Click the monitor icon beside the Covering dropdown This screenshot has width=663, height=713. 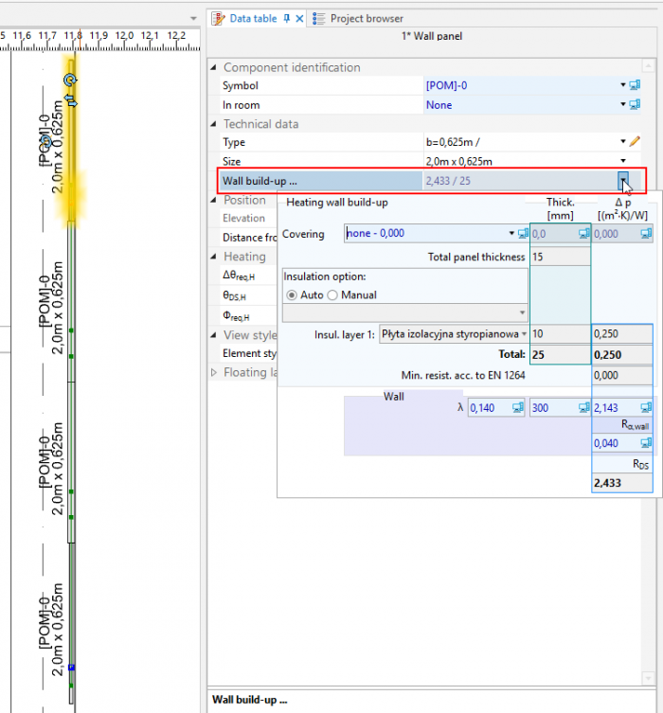tap(523, 234)
